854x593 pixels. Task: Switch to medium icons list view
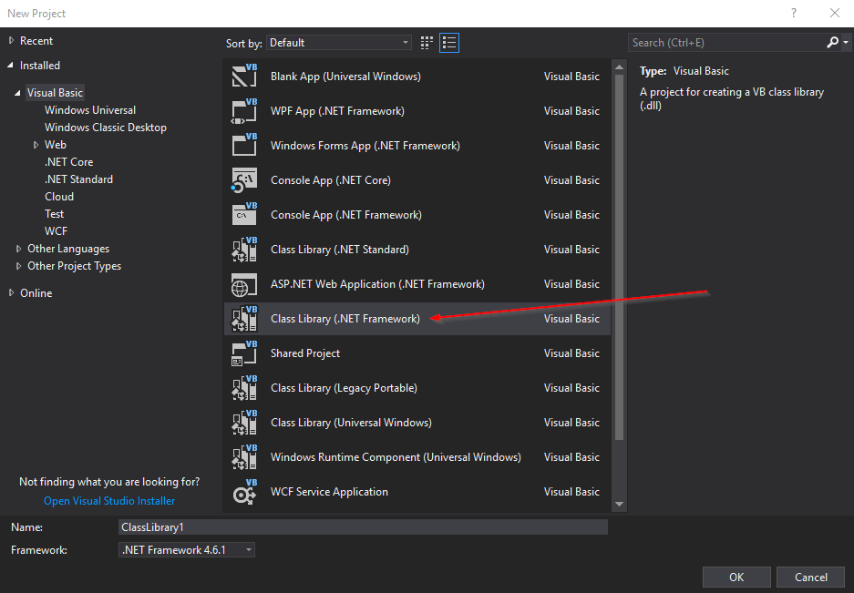coord(449,43)
